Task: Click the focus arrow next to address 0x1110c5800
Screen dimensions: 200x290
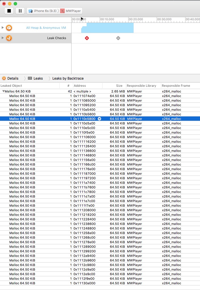Action: point(99,119)
